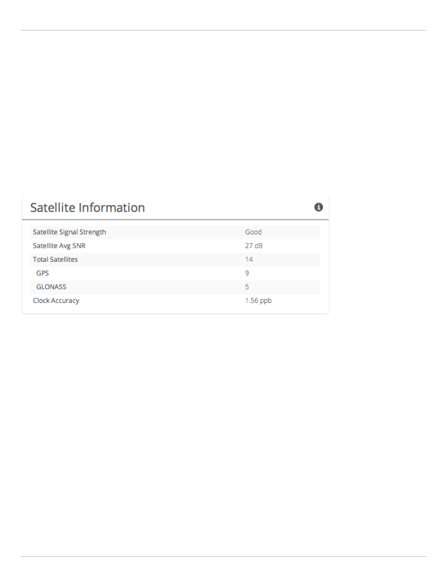The width and height of the screenshot is (447, 578).
Task: Click the total satellites count 14
Action: coord(249,259)
